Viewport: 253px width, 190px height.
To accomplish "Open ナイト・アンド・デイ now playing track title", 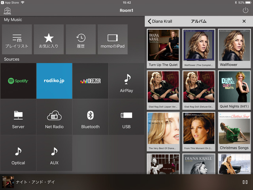I will (36, 182).
